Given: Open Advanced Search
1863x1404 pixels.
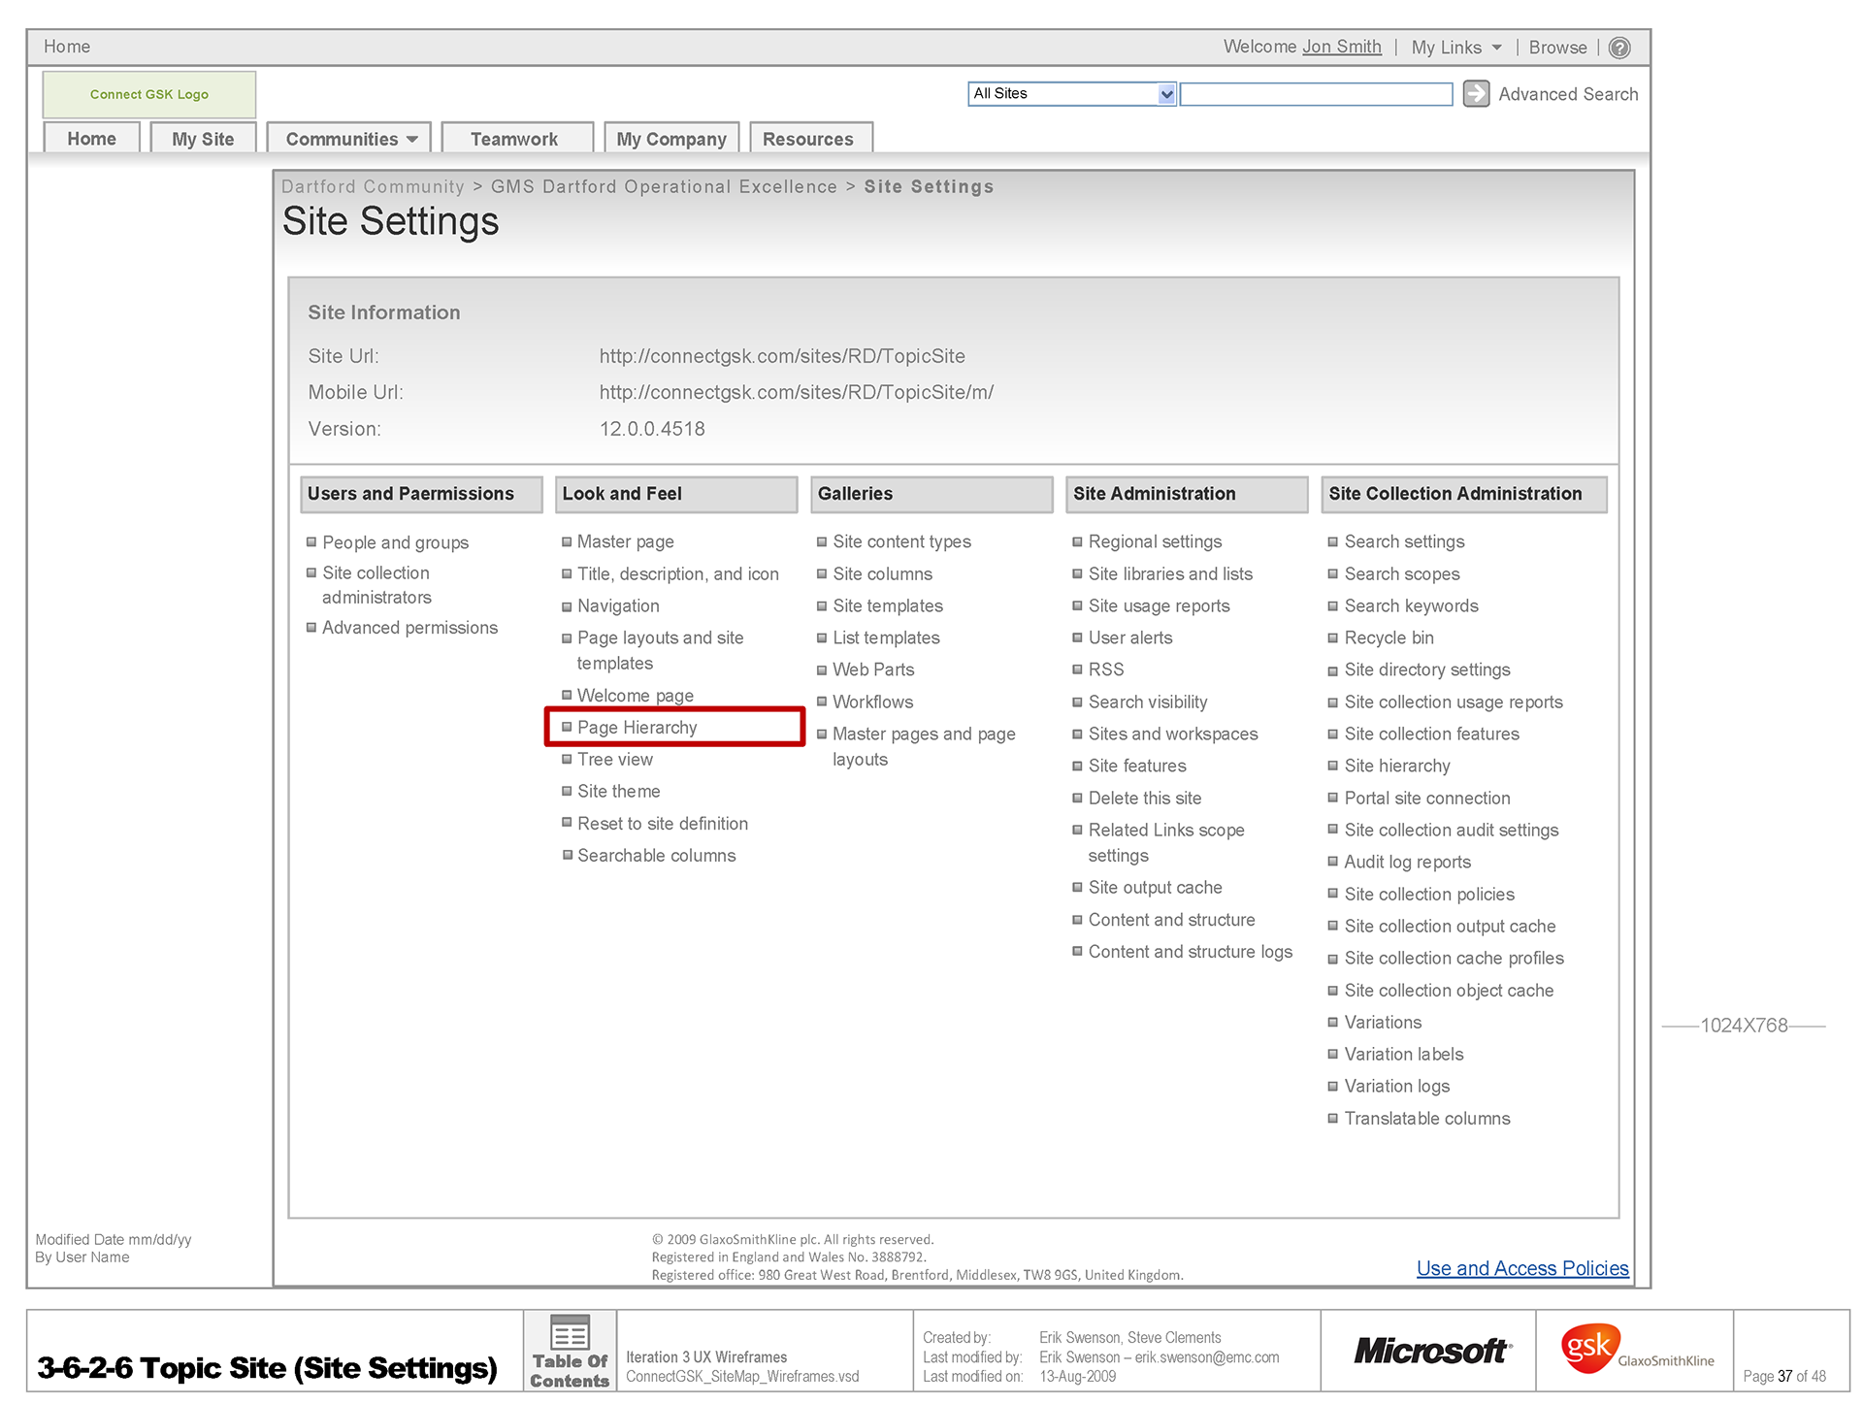Looking at the screenshot, I should [1567, 94].
